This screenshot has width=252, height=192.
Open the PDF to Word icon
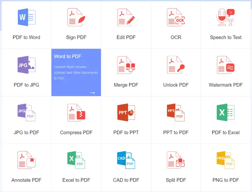coord(27,17)
